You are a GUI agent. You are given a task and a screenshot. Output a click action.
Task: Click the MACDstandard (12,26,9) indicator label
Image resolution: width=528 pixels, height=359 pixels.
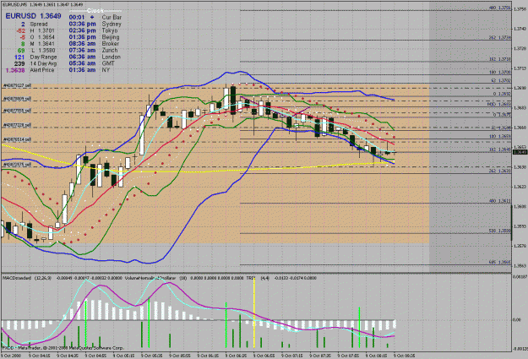click(x=27, y=278)
